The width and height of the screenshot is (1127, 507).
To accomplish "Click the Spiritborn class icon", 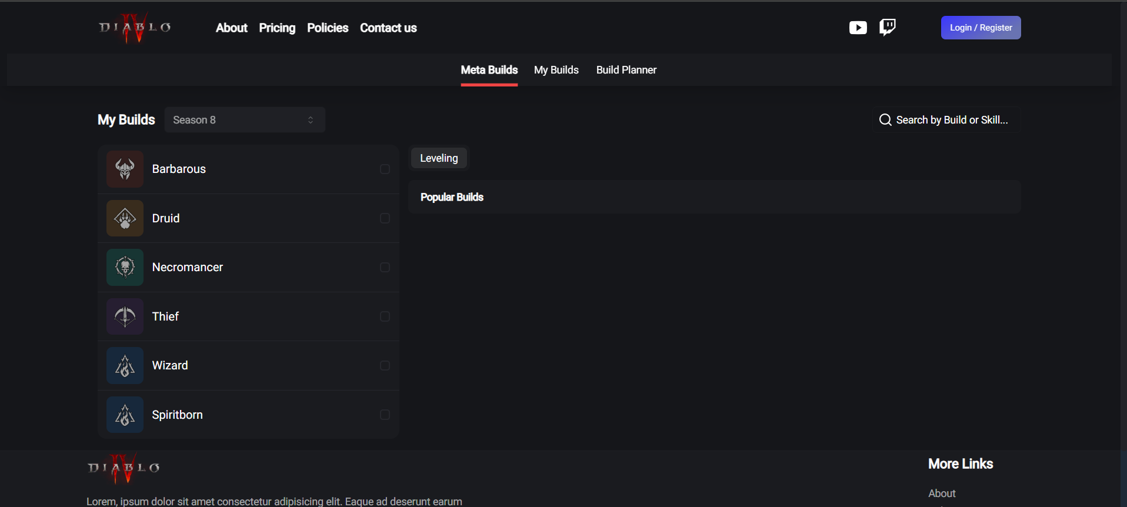I will tap(125, 415).
